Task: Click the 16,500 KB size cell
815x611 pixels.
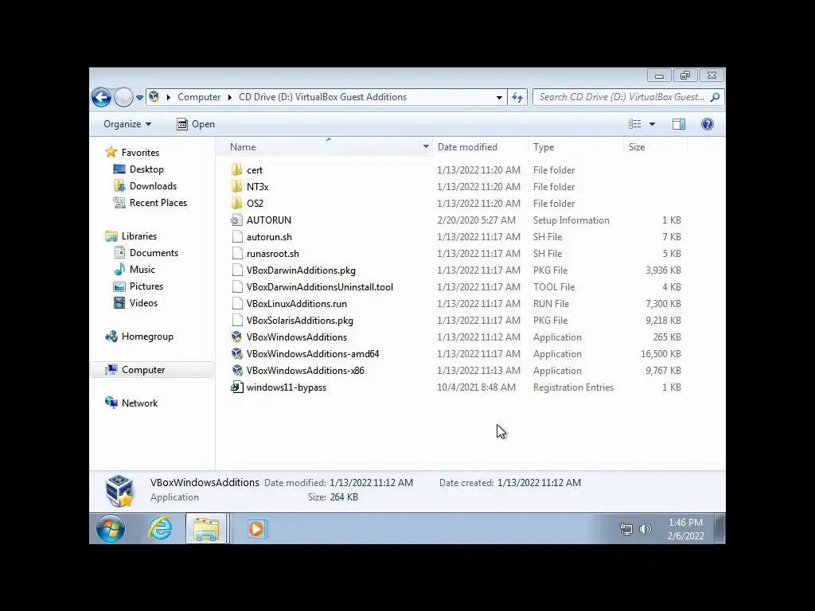Action: pos(661,354)
